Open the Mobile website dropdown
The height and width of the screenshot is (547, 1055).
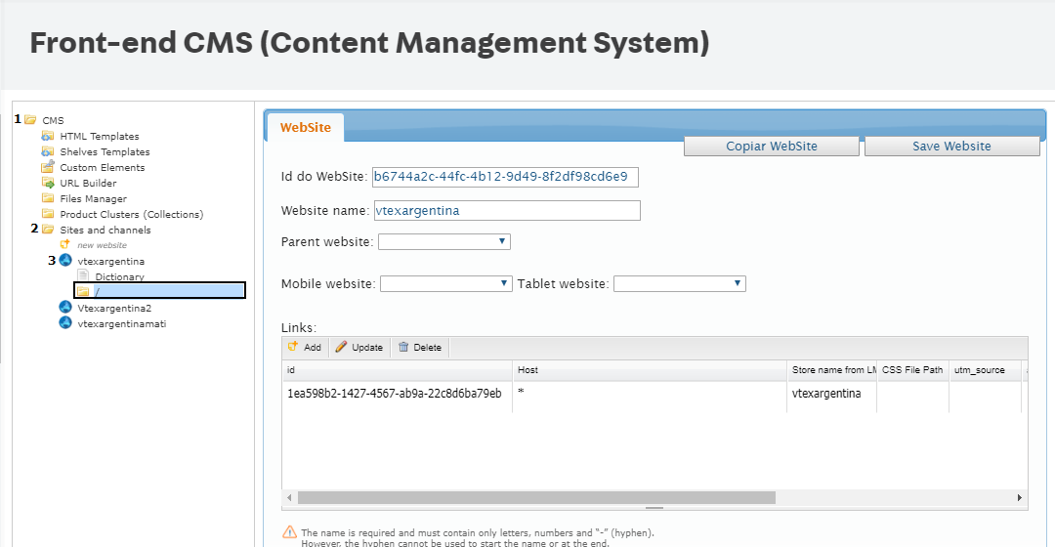[445, 283]
